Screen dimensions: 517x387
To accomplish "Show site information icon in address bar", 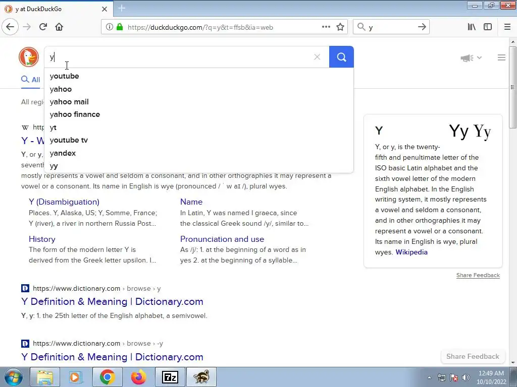I will [110, 27].
